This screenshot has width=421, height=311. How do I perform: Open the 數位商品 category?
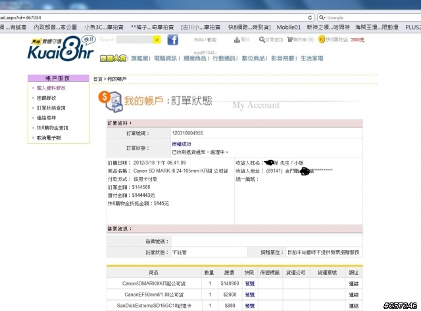click(253, 58)
